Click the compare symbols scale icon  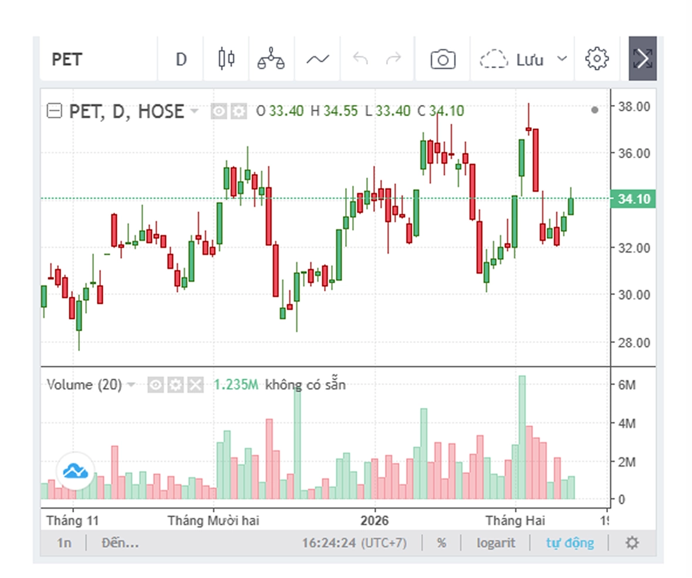(x=271, y=59)
